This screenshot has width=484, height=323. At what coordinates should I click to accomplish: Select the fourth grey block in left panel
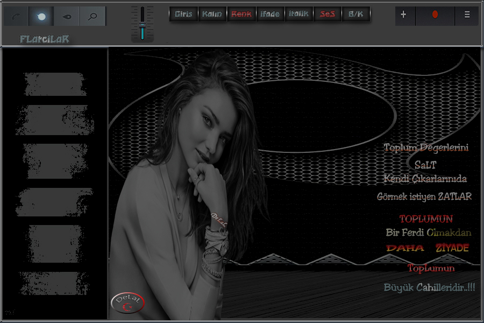click(x=54, y=202)
